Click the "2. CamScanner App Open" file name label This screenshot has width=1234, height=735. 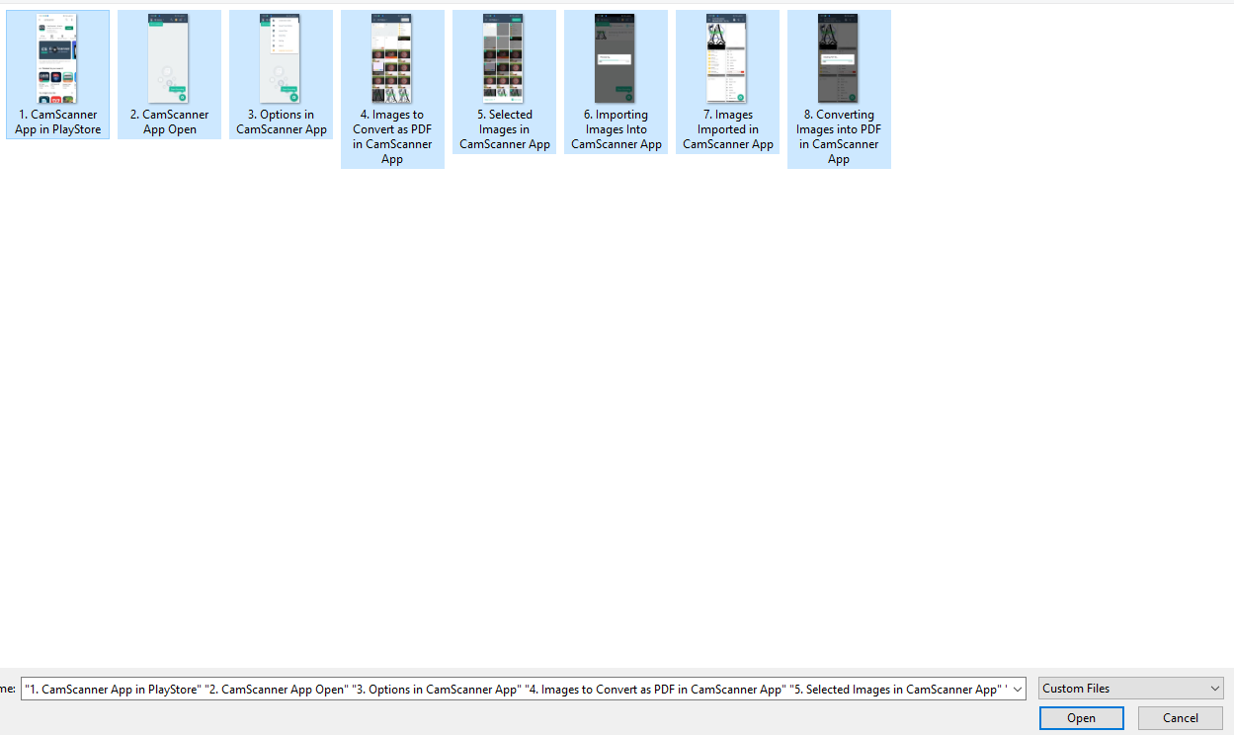[169, 122]
